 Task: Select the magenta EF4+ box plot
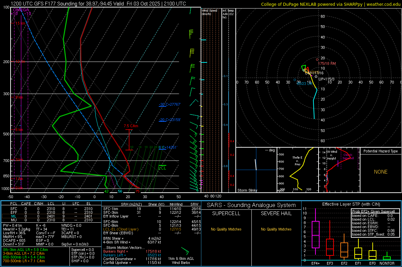315,232
